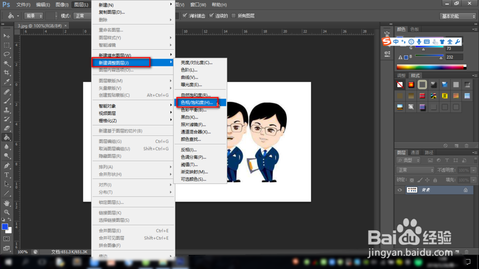Select the Eraser tool

6,128
